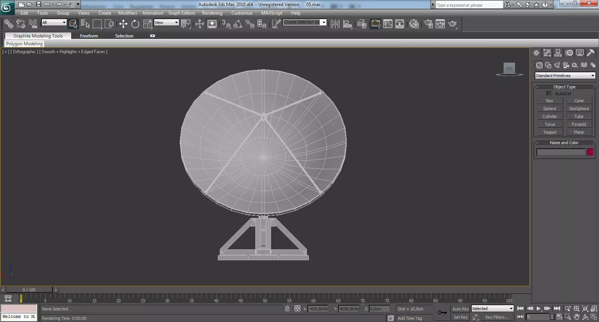Click the Key Filters button
This screenshot has height=322, width=599.
pyautogui.click(x=497, y=317)
